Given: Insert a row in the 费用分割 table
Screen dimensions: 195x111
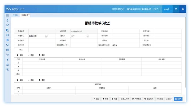Looking at the screenshot, I should click(x=42, y=80).
